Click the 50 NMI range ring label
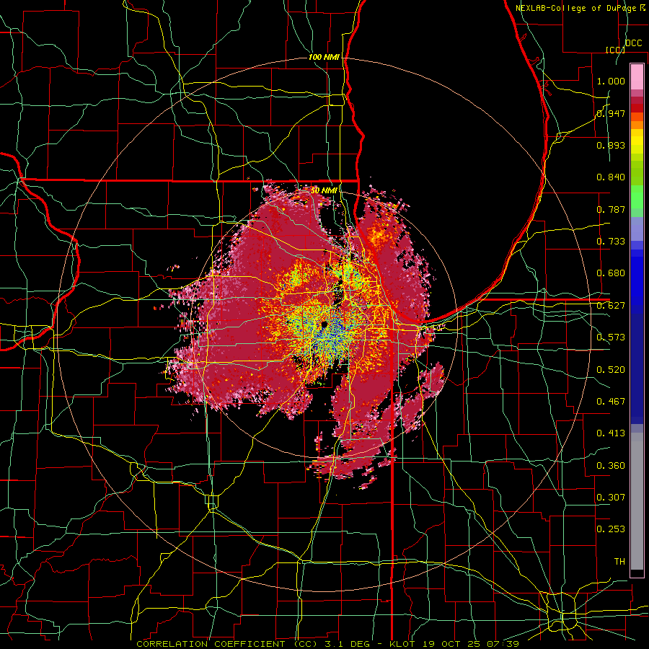 [324, 190]
